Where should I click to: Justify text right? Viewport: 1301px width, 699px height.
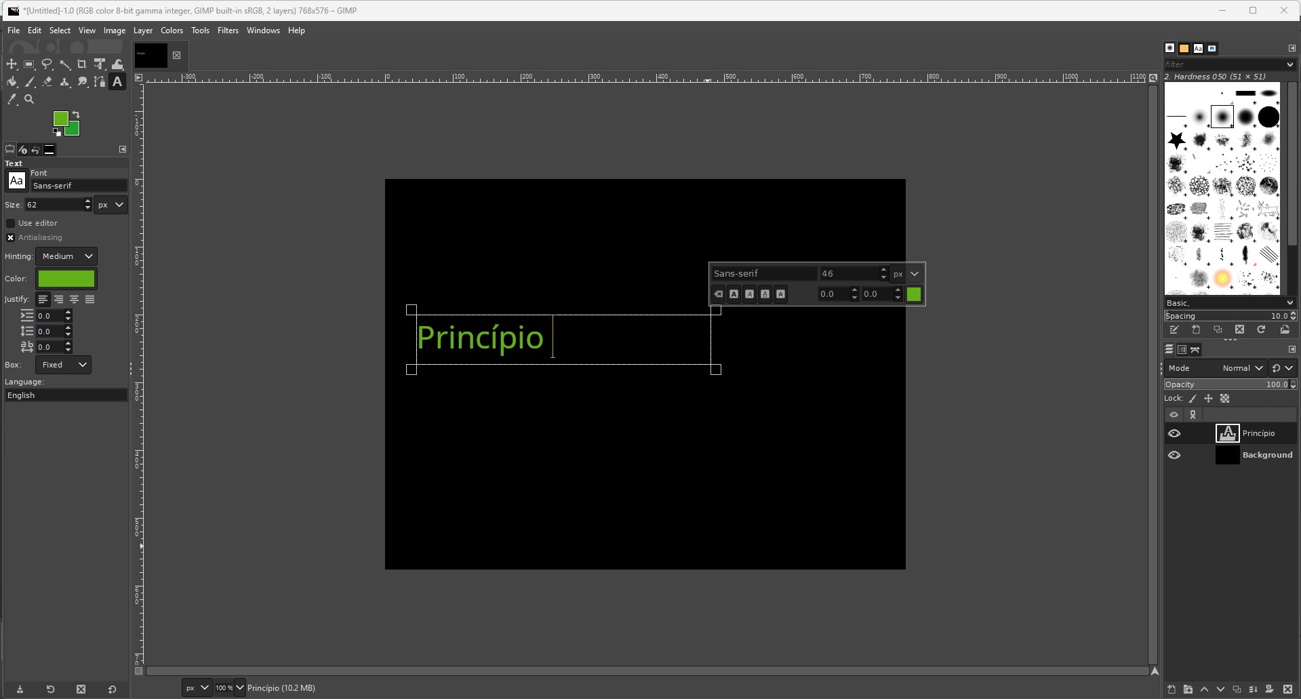(x=58, y=299)
